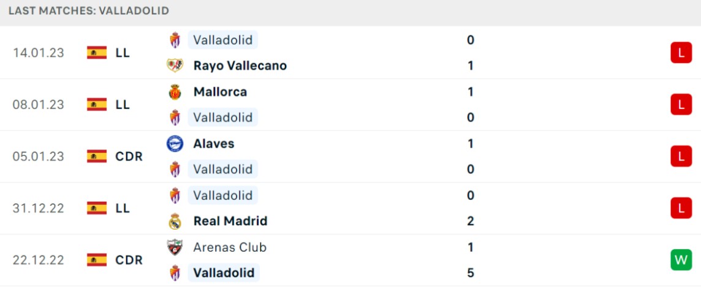Screen dimensions: 701x289
Task: Click red L badge for Rayo Vallecano match
Action: point(681,53)
